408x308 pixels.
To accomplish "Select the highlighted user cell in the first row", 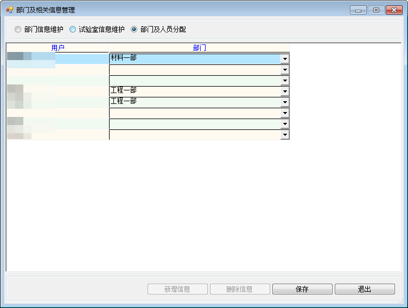I will (58, 58).
